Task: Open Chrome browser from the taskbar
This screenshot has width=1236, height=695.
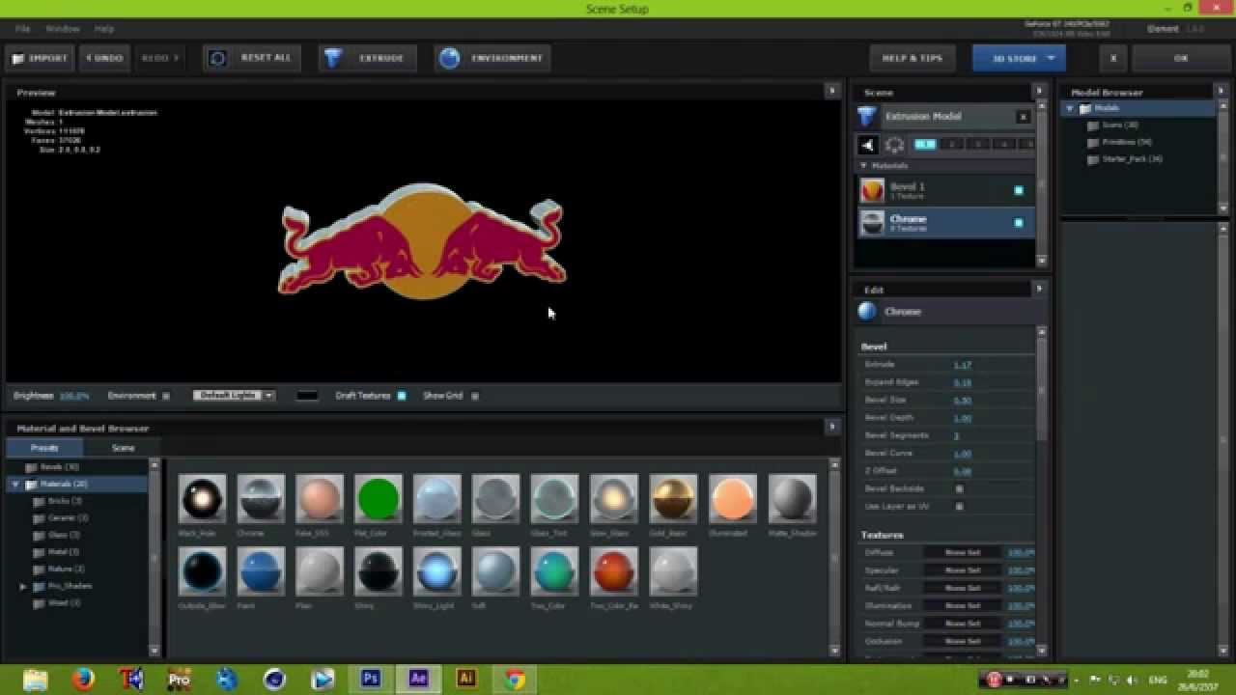Action: pyautogui.click(x=515, y=679)
